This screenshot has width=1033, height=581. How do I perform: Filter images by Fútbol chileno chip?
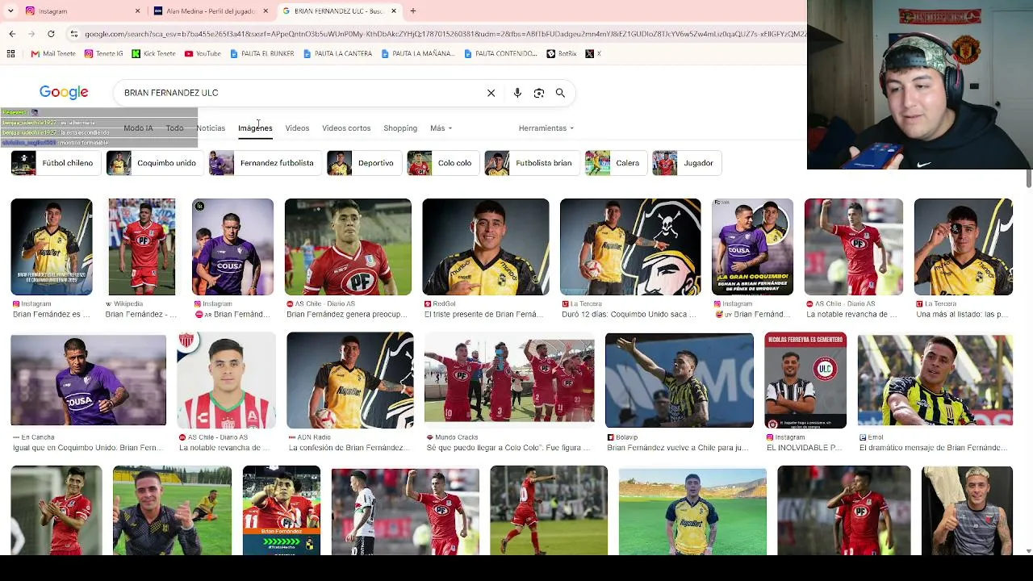pyautogui.click(x=56, y=163)
